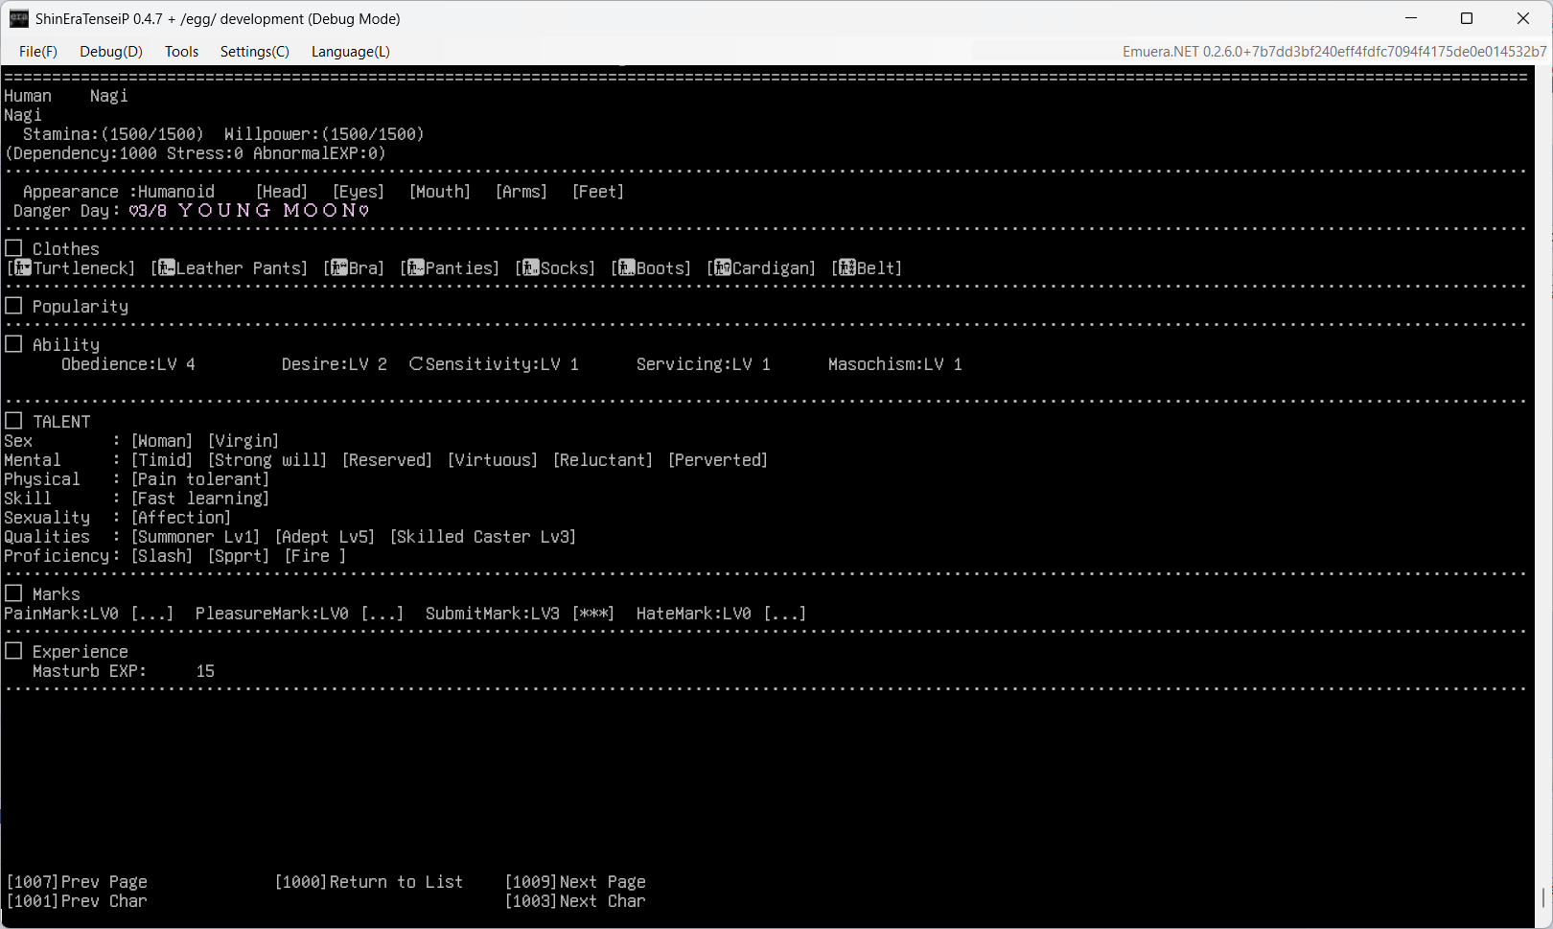Click the [Spprt] proficiency tag
1553x929 pixels.
tap(239, 556)
